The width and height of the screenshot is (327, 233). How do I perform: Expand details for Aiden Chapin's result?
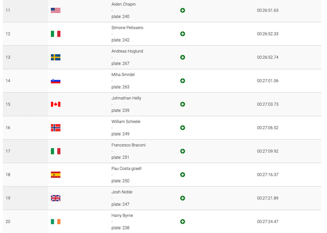coord(182,10)
